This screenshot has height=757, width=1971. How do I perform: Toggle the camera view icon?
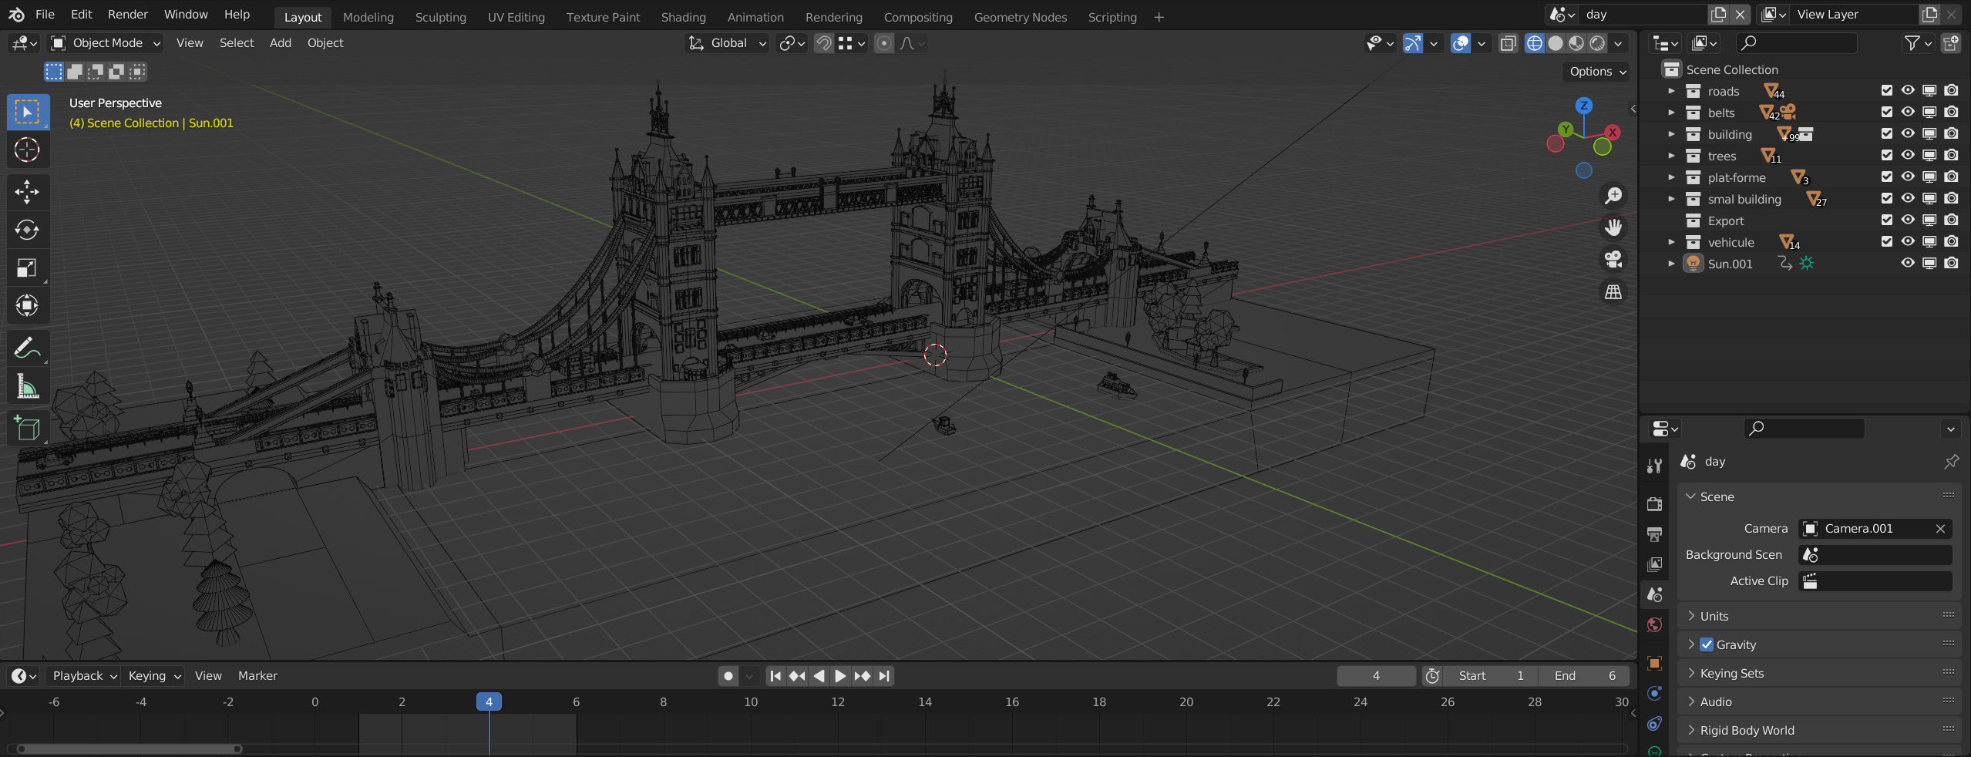(x=1613, y=259)
